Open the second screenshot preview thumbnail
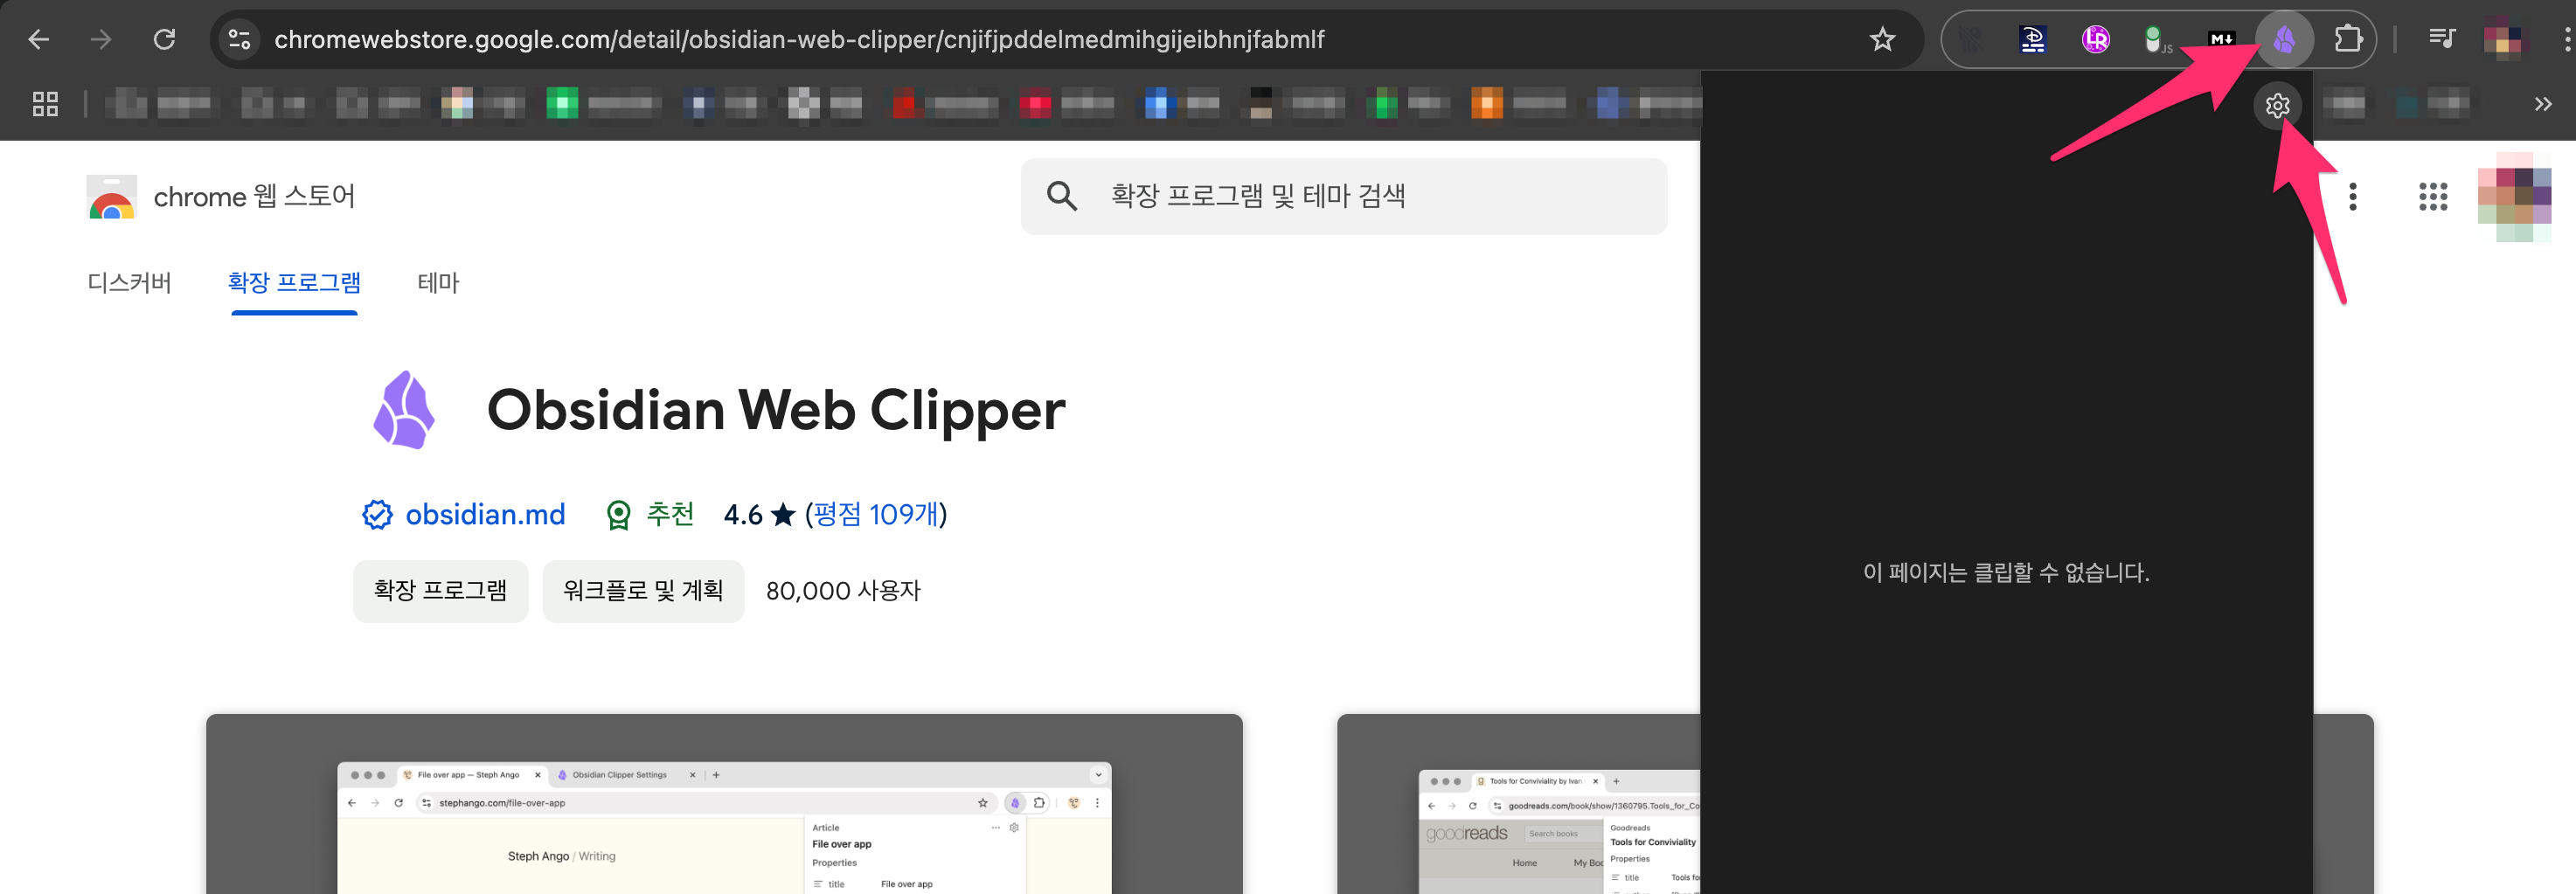2576x894 pixels. [x=1518, y=804]
